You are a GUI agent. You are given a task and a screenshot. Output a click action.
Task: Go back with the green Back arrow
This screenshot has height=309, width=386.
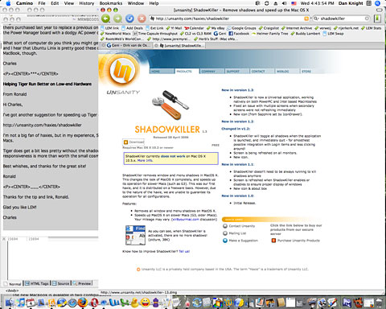106,19
